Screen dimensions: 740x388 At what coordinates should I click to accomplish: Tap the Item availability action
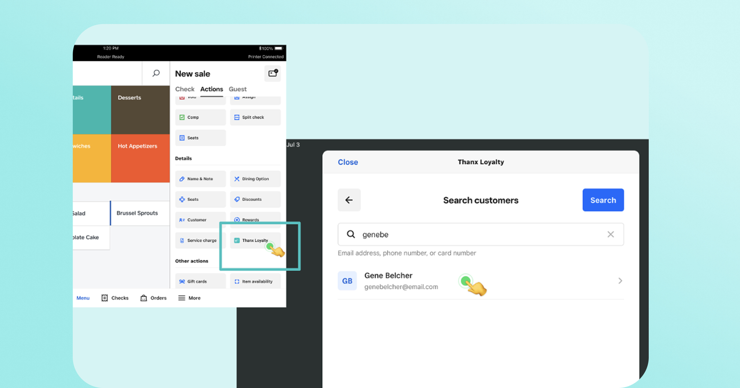(x=255, y=281)
